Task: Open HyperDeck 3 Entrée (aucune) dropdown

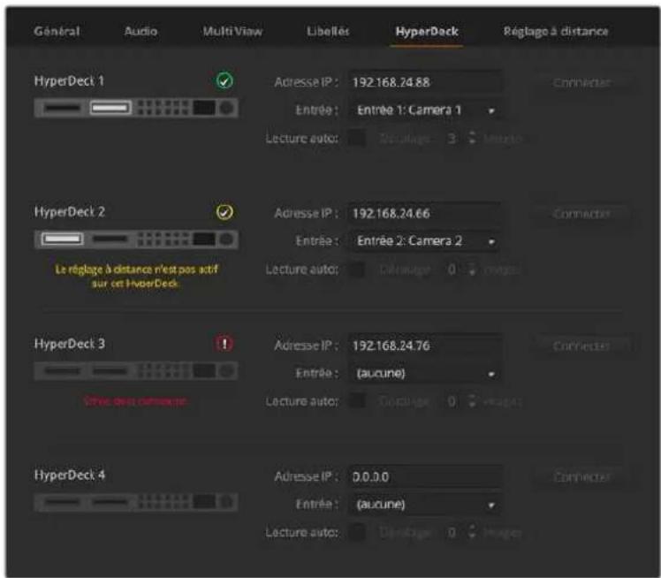Action: point(425,374)
